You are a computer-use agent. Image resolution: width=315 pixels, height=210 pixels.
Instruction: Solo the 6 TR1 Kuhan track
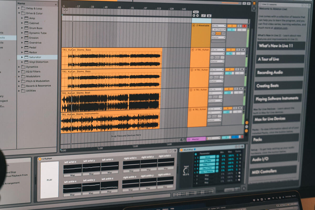(x=235, y=108)
